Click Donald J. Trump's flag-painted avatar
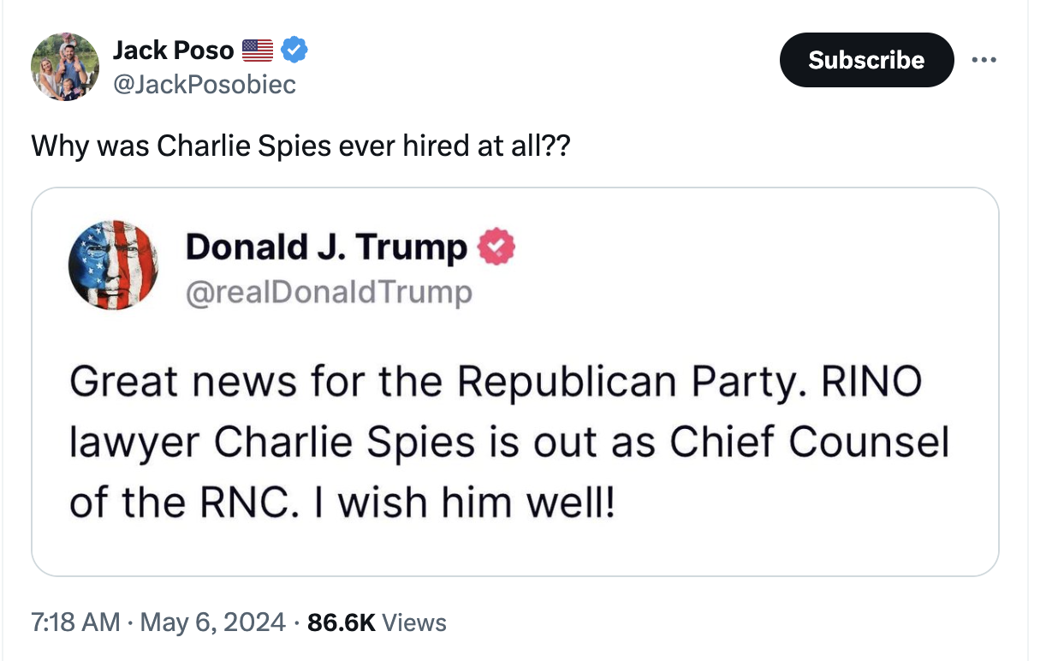Viewport: 1058px width, 661px height. pyautogui.click(x=113, y=265)
